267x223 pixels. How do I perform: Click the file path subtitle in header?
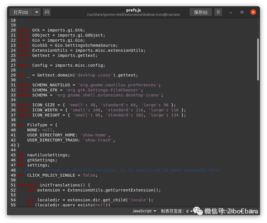click(133, 15)
